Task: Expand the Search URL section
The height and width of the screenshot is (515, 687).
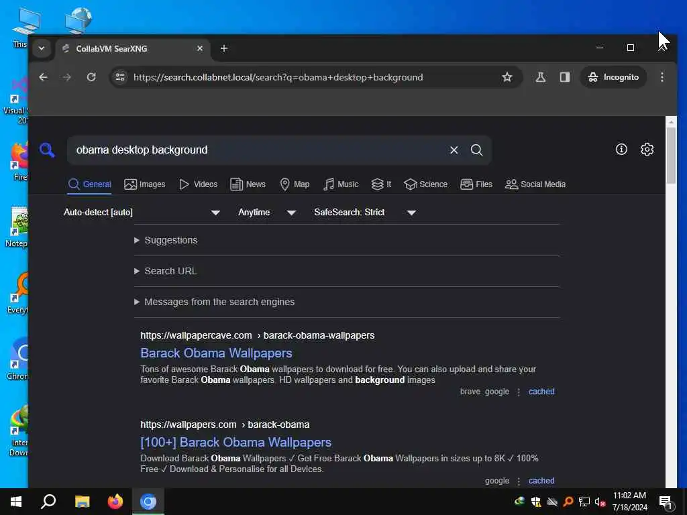Action: 166,271
